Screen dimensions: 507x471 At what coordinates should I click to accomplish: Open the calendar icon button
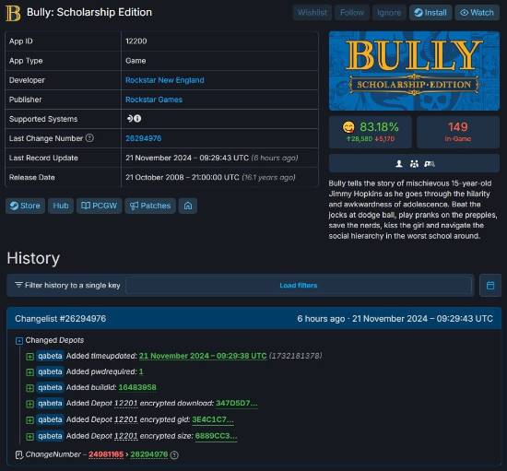tap(490, 285)
